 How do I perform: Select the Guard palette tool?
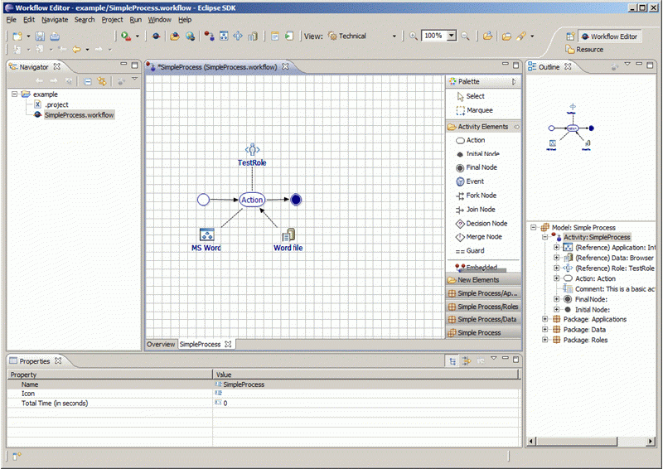click(470, 251)
